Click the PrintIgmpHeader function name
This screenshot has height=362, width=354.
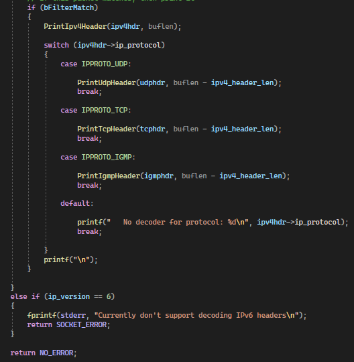pos(109,176)
